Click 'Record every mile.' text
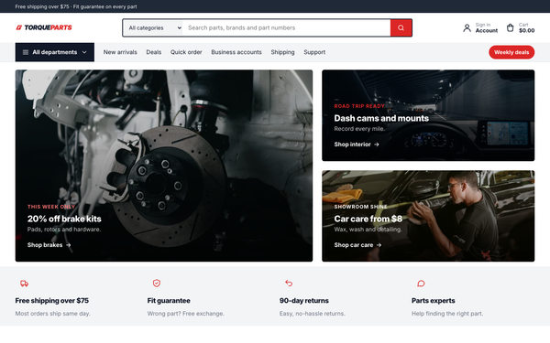The image size is (550, 343). (359, 129)
